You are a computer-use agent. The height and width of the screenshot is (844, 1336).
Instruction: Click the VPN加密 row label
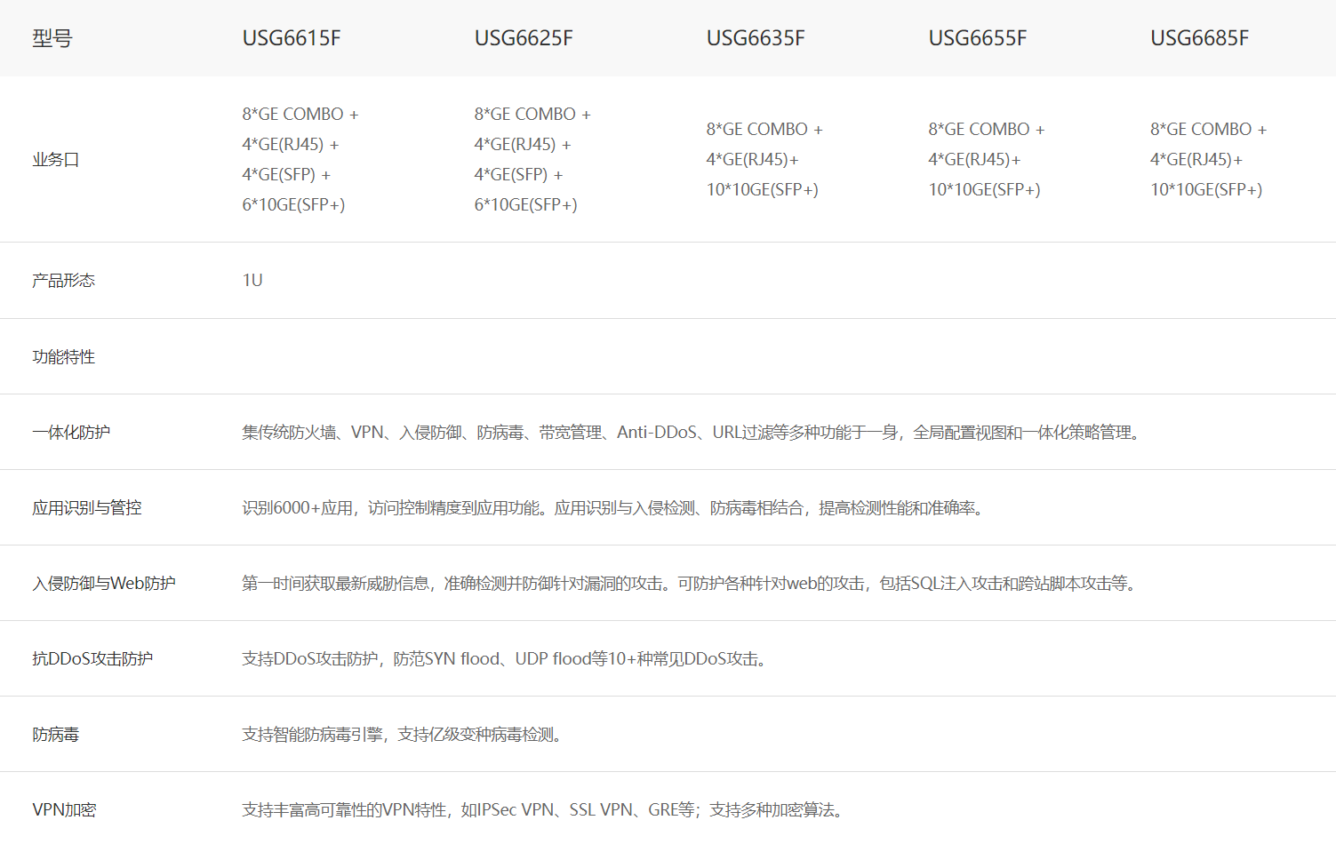point(64,810)
